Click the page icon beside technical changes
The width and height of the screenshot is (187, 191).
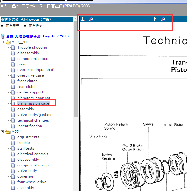13,120
